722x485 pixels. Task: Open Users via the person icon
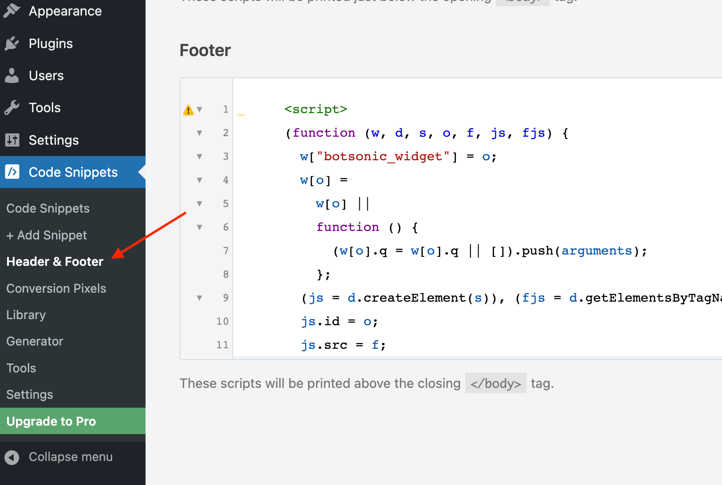tap(12, 75)
